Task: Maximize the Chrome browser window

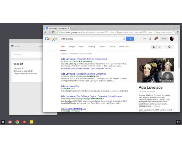Action: pyautogui.click(x=173, y=28)
